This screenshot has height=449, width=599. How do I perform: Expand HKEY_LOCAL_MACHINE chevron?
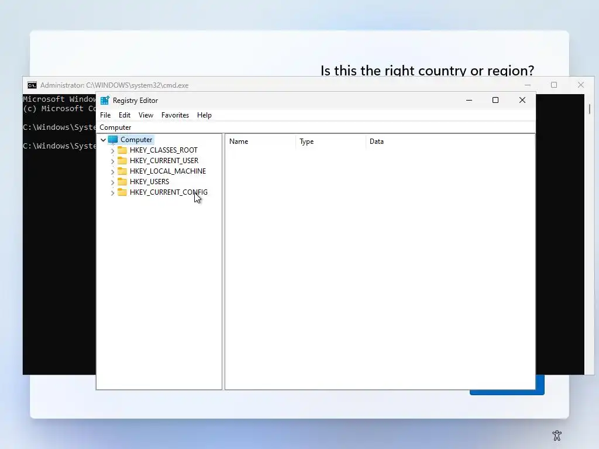(x=112, y=171)
